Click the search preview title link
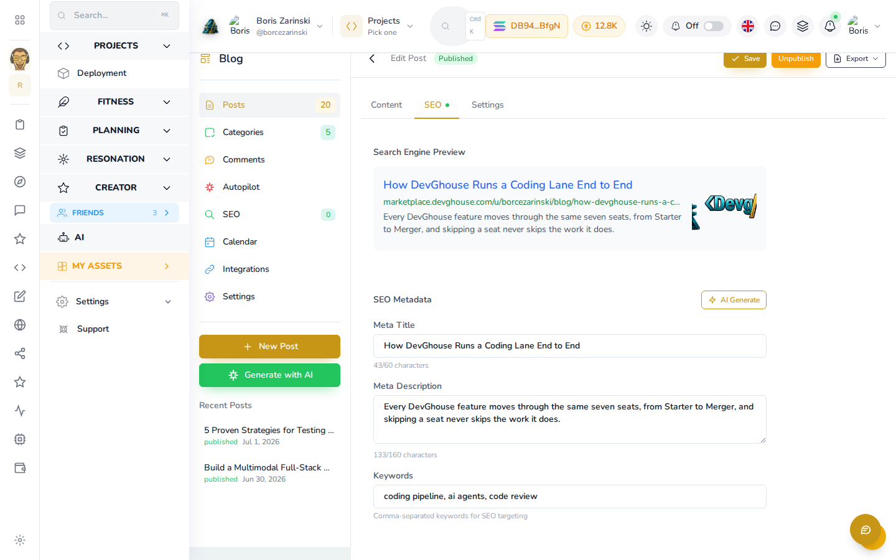The image size is (896, 560). click(x=508, y=185)
